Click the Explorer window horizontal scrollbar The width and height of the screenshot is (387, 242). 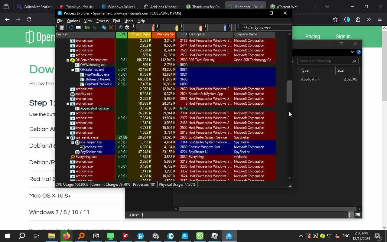point(268,209)
